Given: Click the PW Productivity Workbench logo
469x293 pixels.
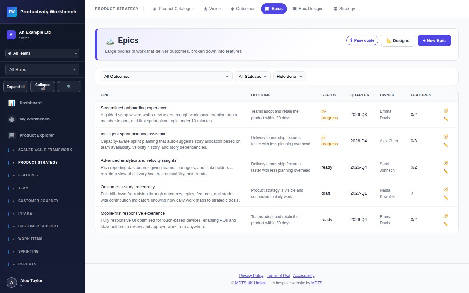Looking at the screenshot, I should (x=12, y=12).
